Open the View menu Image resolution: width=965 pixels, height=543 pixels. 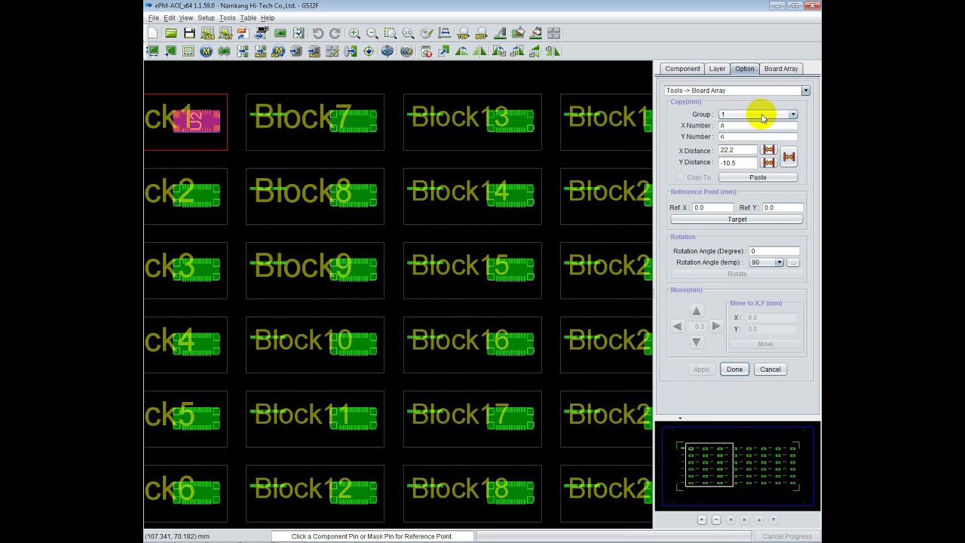185,18
